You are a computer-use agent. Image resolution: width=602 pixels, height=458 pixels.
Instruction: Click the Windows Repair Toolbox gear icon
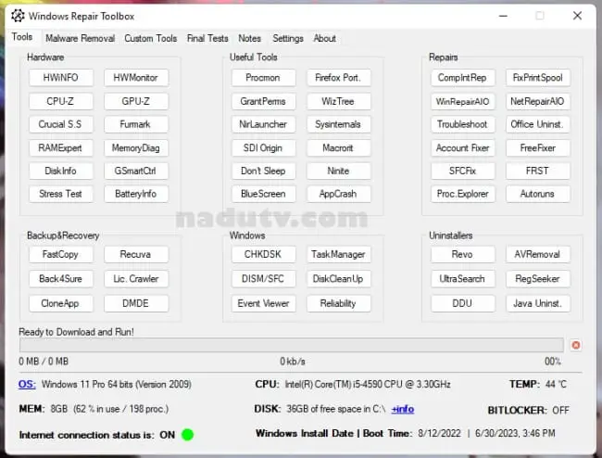[18, 16]
